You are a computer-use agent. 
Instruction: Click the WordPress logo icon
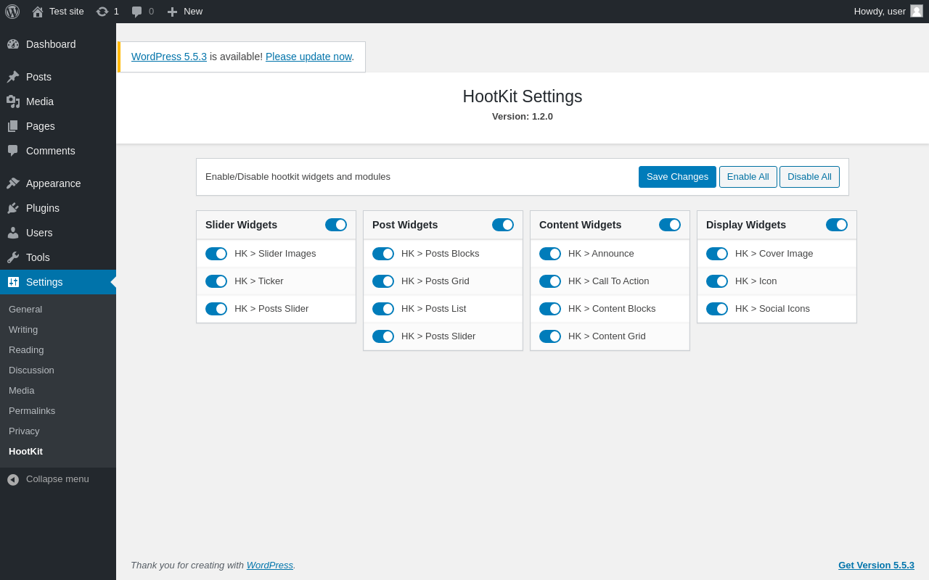(12, 12)
